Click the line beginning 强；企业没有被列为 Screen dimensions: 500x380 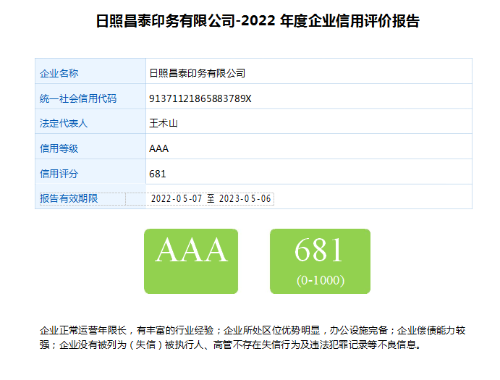231,345
